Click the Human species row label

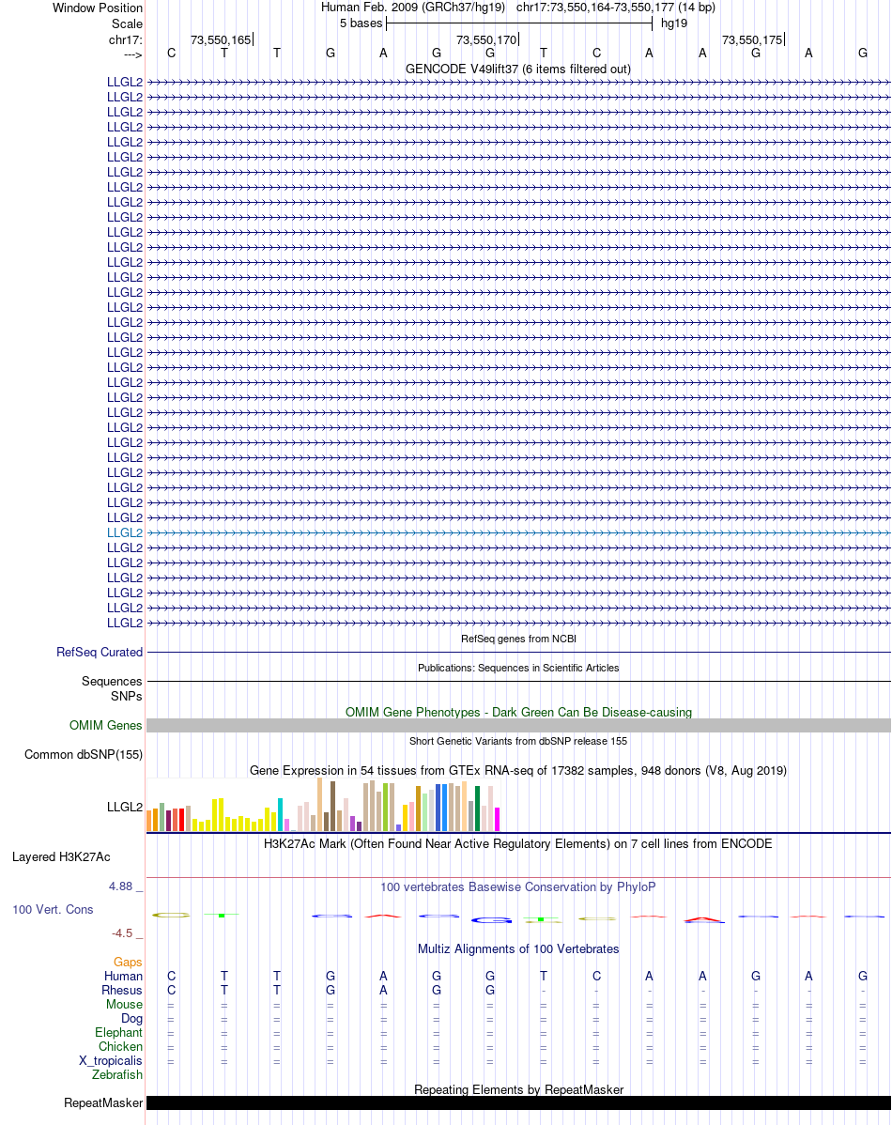pyautogui.click(x=123, y=976)
